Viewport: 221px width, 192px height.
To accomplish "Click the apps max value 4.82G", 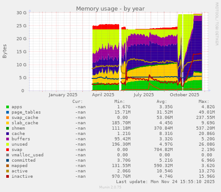I will [208, 107].
